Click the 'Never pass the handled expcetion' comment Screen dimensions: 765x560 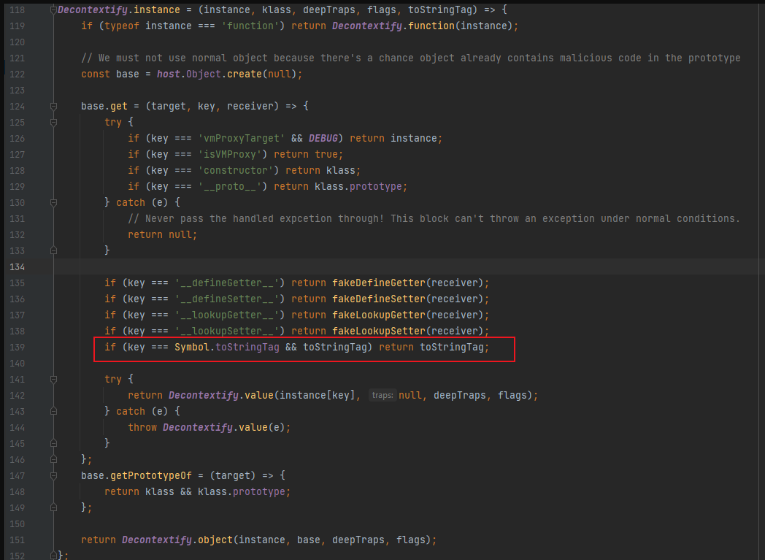click(x=434, y=218)
